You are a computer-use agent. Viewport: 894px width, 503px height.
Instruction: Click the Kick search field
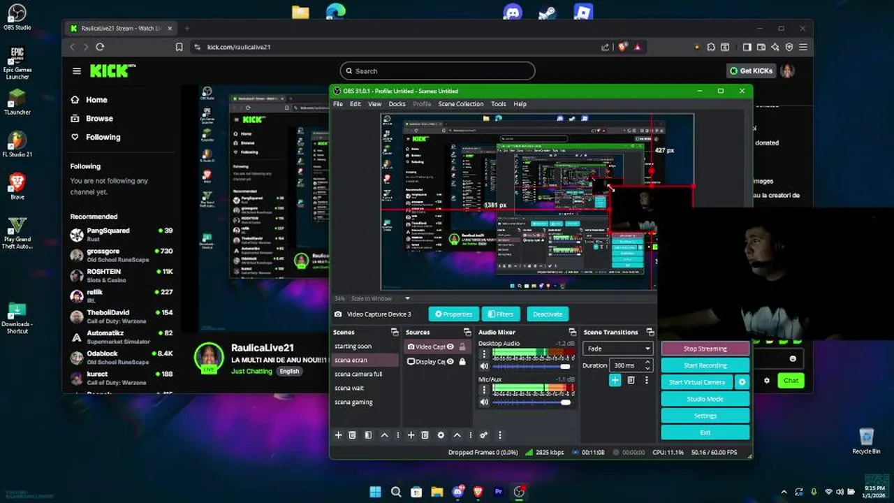437,71
